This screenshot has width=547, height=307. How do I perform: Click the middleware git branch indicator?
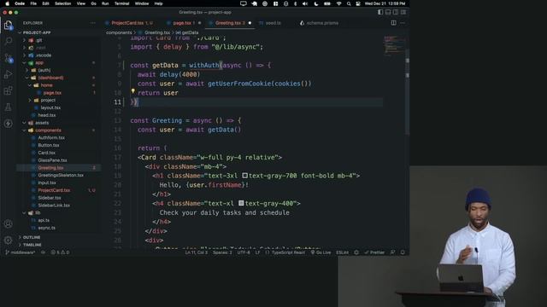coord(21,252)
